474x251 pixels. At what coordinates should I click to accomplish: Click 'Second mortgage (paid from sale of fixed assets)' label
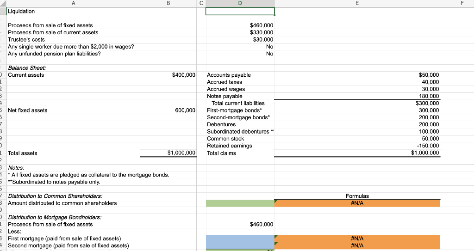coord(69,245)
